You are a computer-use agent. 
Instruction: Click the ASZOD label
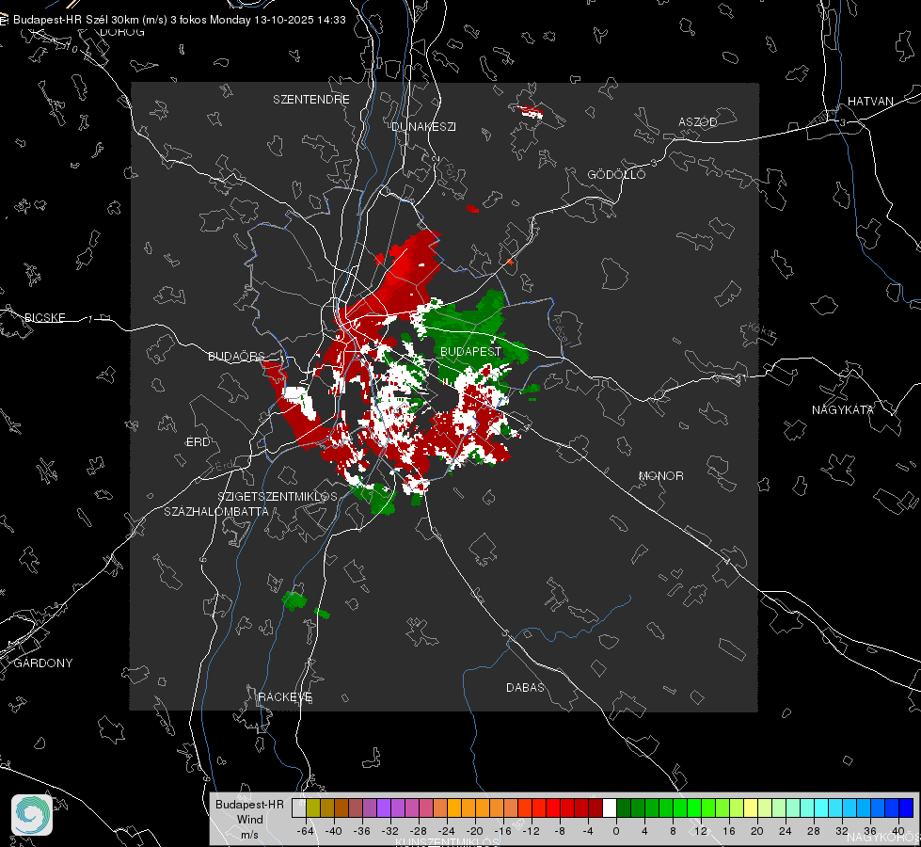click(x=698, y=122)
